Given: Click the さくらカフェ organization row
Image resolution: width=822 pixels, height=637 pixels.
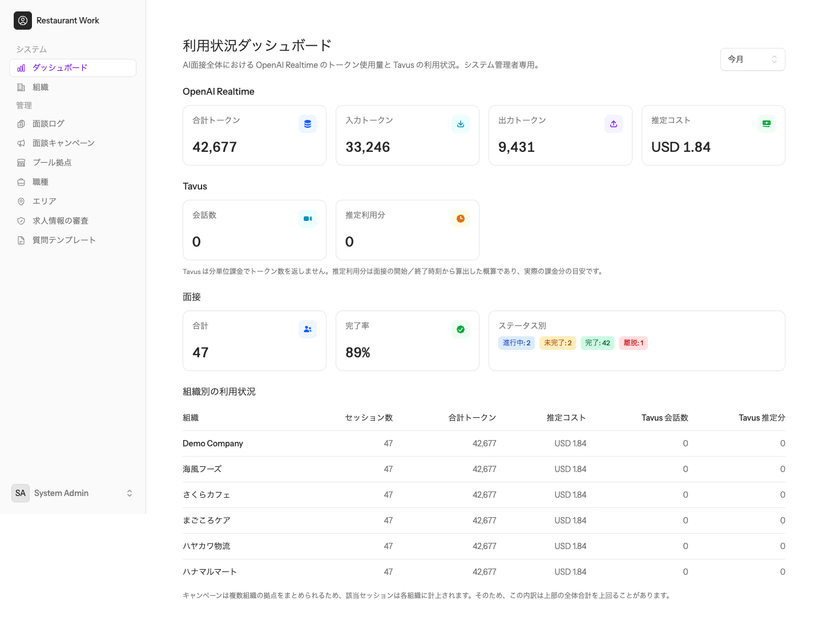Looking at the screenshot, I should tap(484, 495).
